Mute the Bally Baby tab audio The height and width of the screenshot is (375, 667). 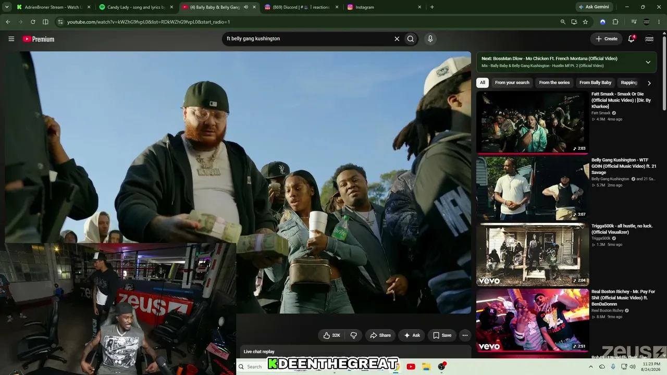245,7
